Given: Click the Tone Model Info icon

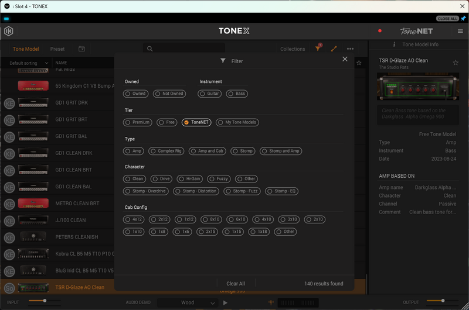Looking at the screenshot, I should (x=394, y=44).
